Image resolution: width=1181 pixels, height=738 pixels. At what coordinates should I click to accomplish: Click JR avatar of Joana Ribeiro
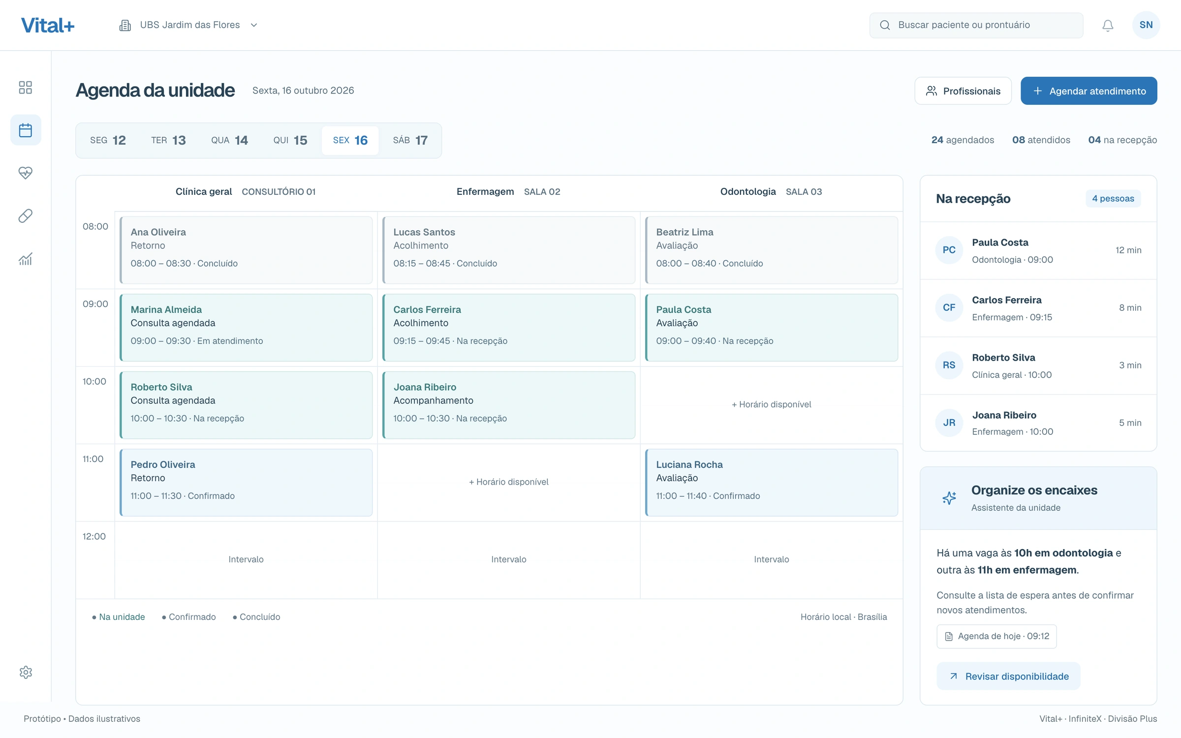coord(949,423)
